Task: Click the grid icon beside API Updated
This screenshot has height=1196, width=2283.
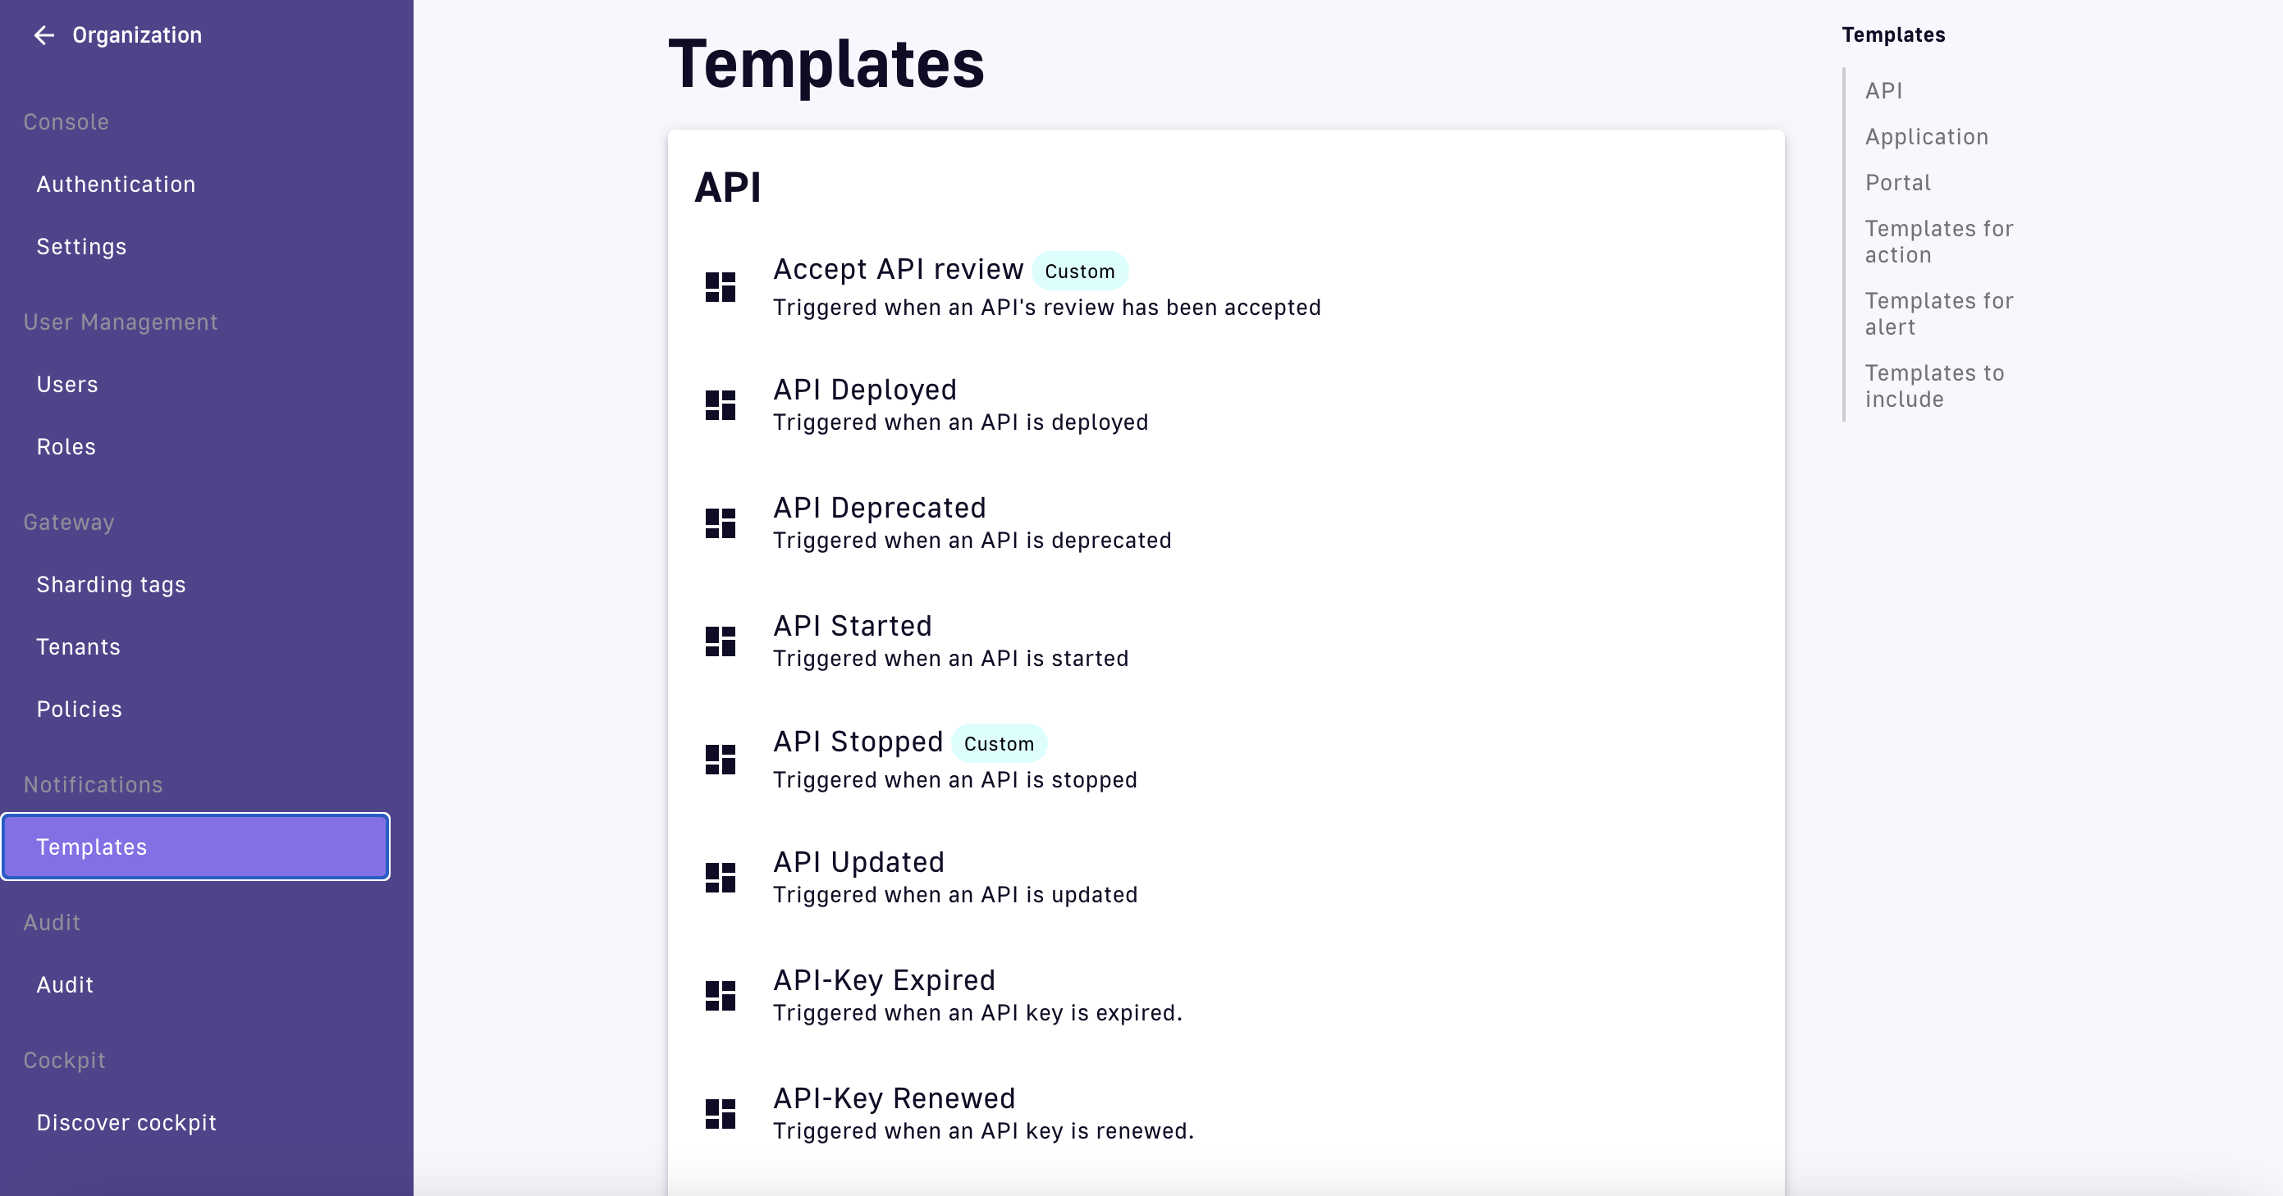Action: coord(720,877)
